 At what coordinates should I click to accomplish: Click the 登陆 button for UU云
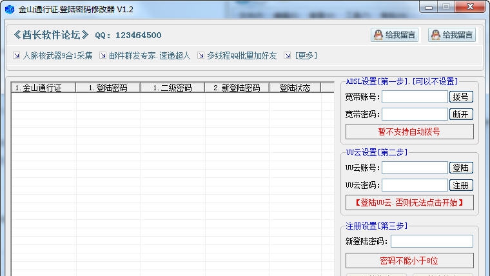tap(461, 168)
